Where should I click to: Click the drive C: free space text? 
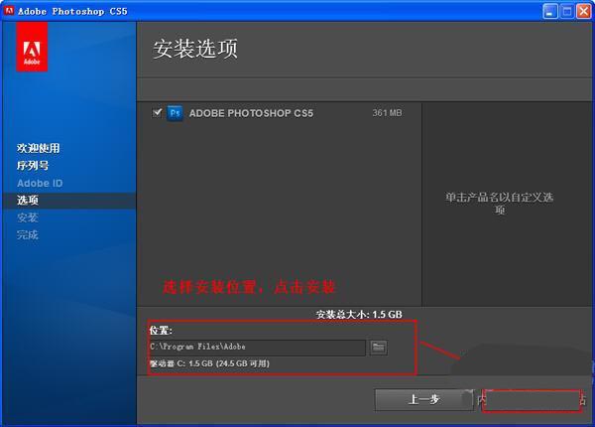click(209, 363)
